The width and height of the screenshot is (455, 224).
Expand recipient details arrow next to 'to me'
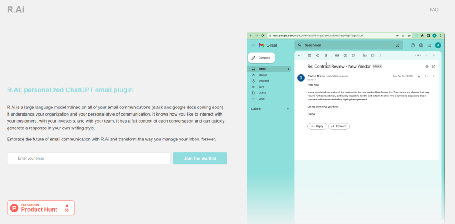pos(315,80)
